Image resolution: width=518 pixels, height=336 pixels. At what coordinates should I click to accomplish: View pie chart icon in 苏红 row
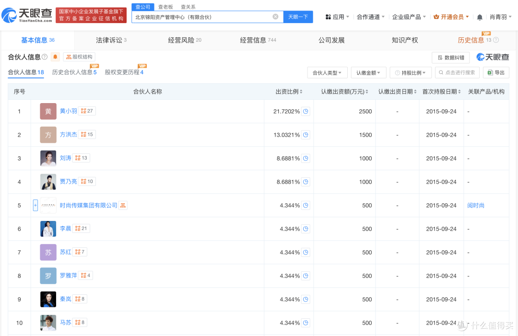click(306, 252)
